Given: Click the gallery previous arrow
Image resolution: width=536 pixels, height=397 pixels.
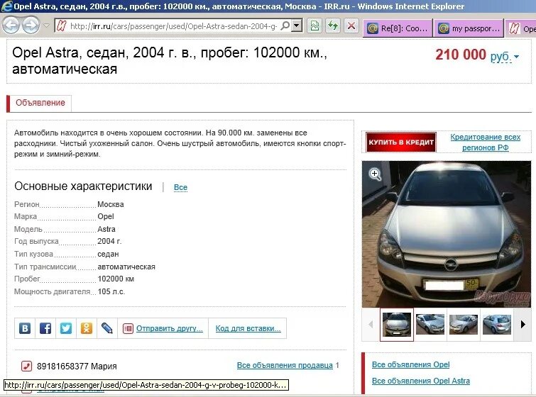Looking at the screenshot, I should tap(371, 324).
